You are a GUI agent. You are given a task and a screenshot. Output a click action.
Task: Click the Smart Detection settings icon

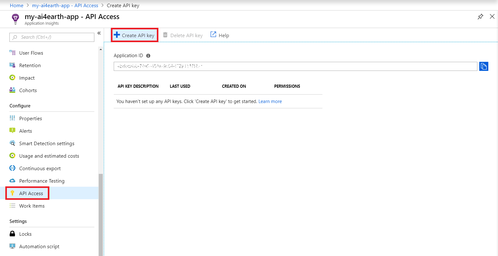pyautogui.click(x=12, y=143)
